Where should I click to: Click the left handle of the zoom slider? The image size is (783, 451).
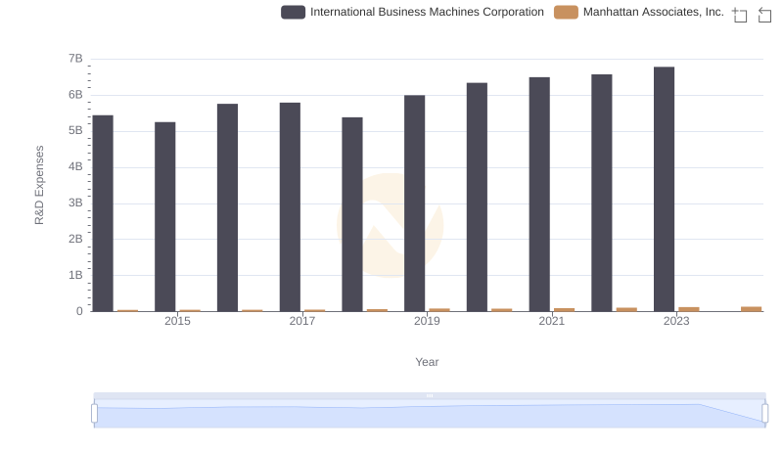(x=94, y=414)
